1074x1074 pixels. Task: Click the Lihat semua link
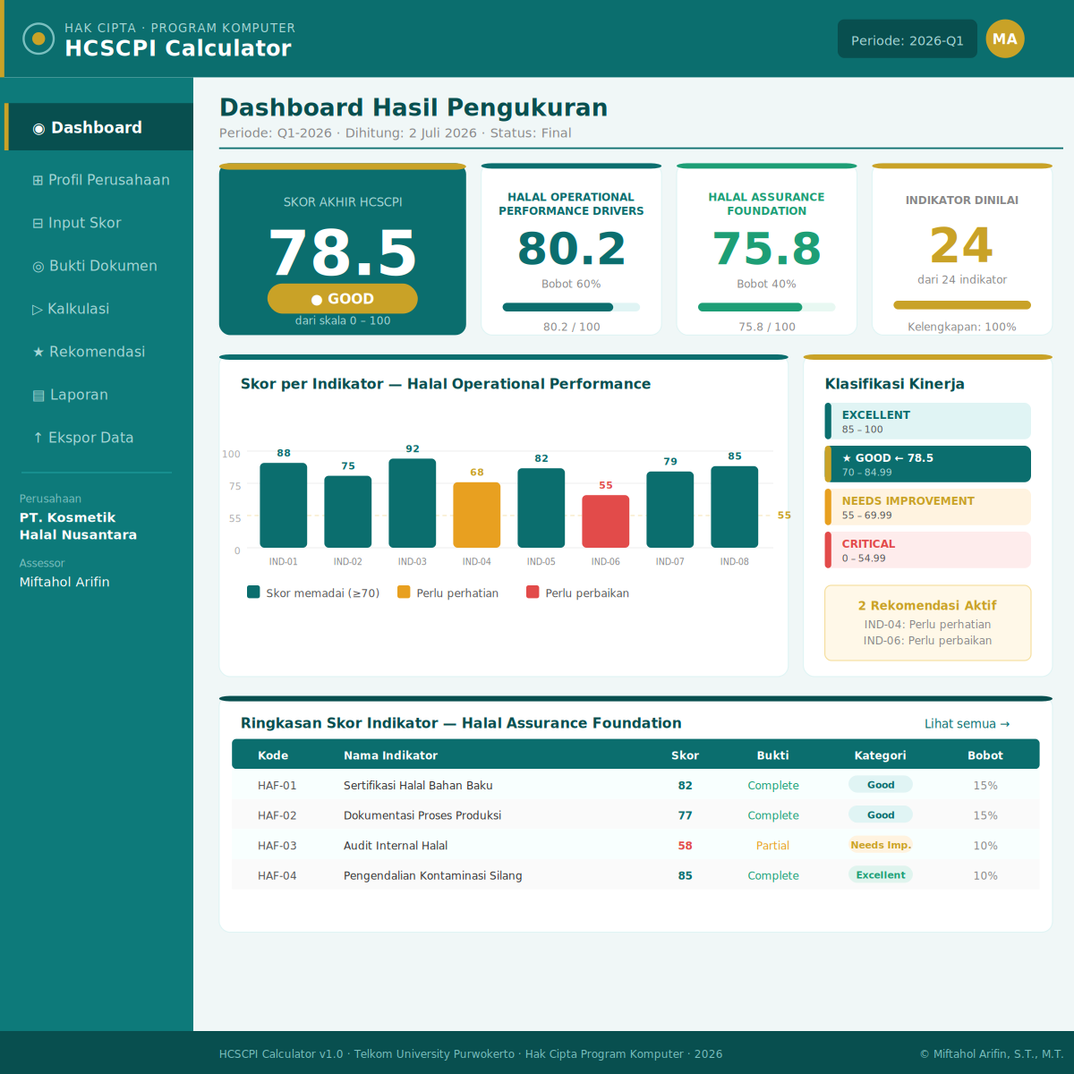click(x=967, y=724)
